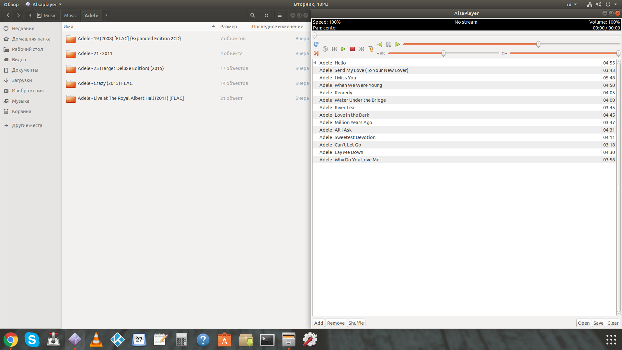Select the track Million Years Ago
622x350 pixels.
coord(464,122)
